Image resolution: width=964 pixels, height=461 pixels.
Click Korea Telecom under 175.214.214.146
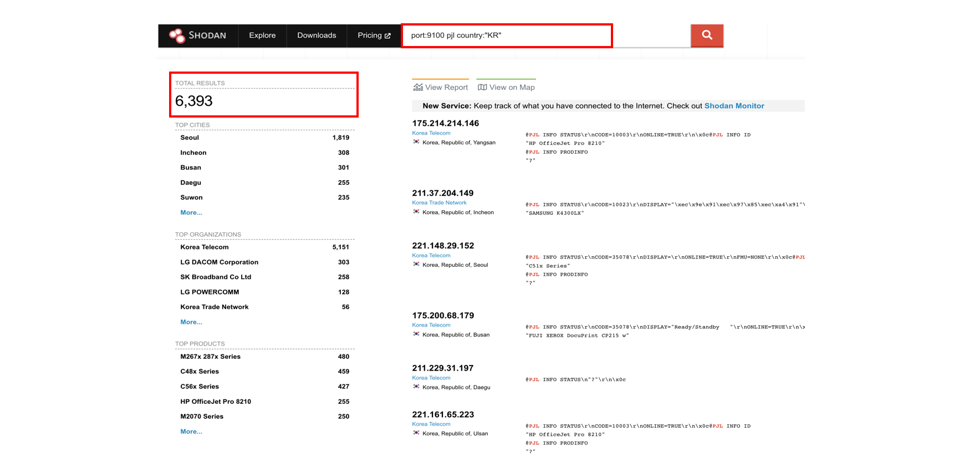coord(431,133)
